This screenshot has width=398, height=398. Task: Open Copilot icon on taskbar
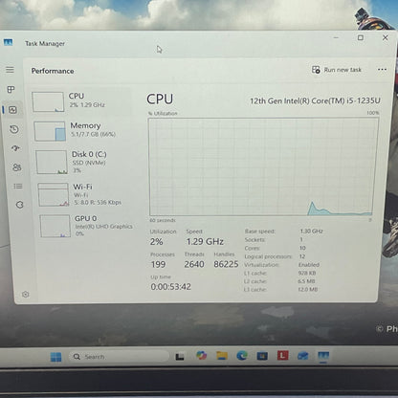click(201, 355)
